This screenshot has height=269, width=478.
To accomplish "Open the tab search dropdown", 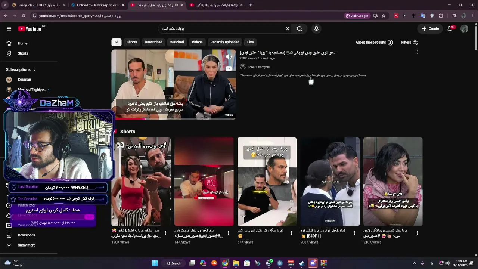I will tap(4, 5).
